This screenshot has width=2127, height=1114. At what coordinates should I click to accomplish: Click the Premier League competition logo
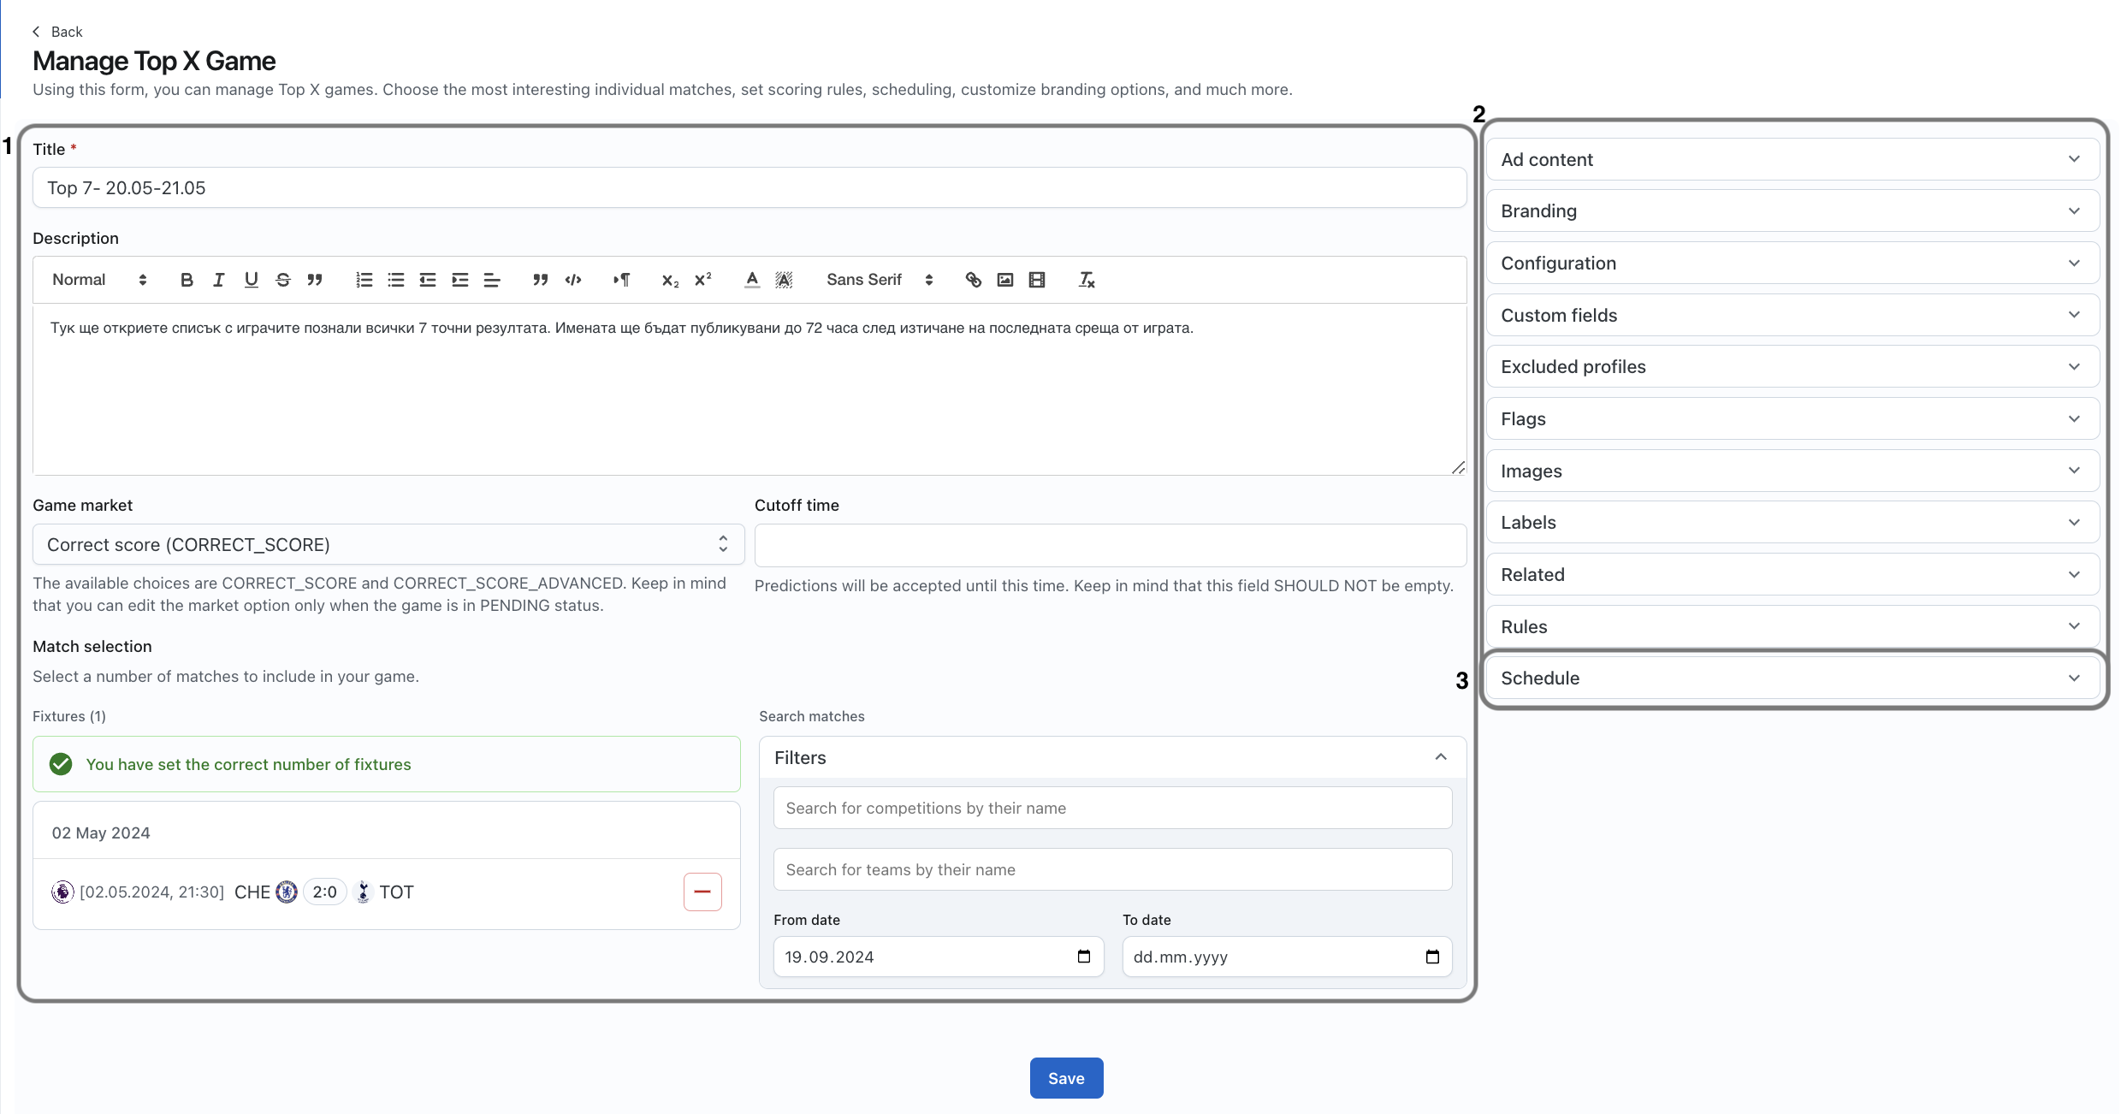click(x=62, y=892)
